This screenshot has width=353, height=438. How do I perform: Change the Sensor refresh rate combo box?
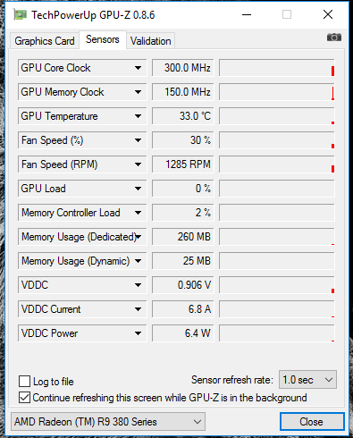307,380
